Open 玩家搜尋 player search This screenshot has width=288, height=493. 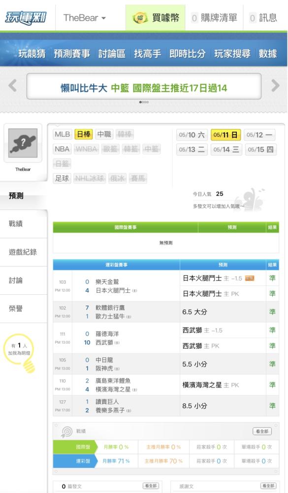coord(232,53)
